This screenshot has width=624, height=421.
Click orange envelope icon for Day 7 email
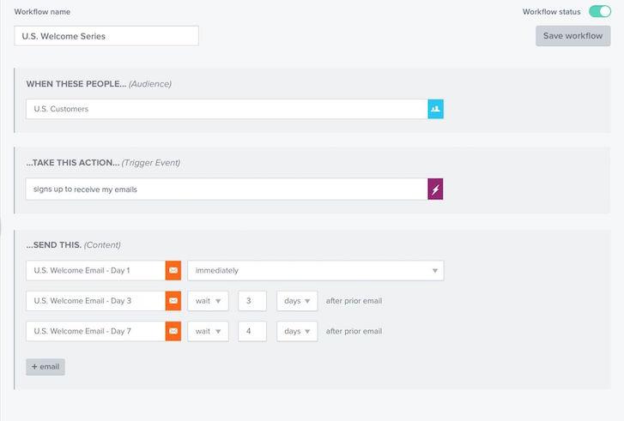[173, 331]
